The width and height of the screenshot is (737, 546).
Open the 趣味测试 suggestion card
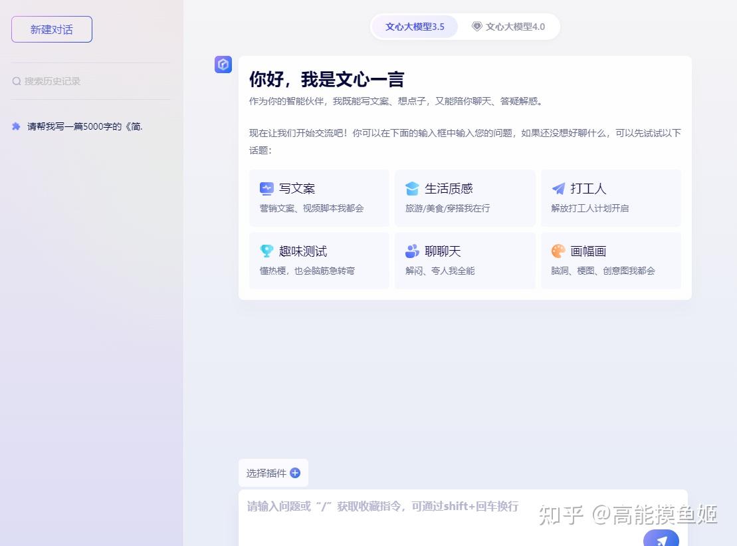(x=319, y=260)
